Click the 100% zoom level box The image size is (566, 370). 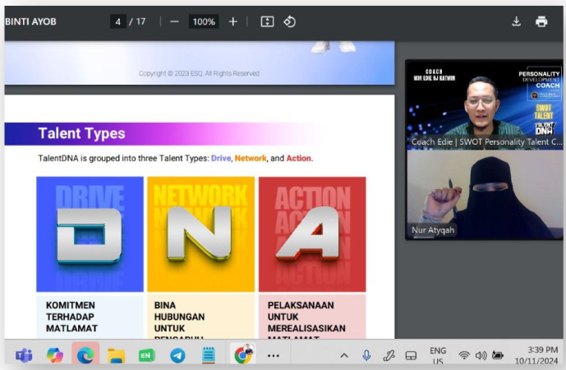coord(204,21)
